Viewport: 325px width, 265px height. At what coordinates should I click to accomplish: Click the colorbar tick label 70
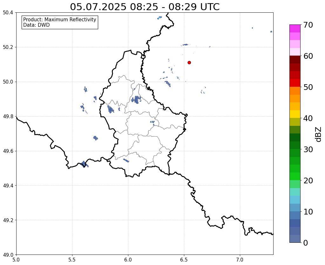click(308, 25)
